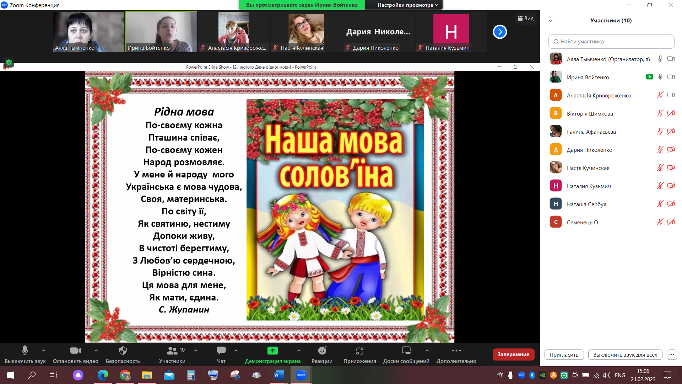Click the red Завершение end button
The width and height of the screenshot is (682, 384).
513,354
